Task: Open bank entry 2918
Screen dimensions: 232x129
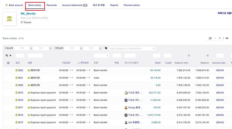Action: coord(20,100)
